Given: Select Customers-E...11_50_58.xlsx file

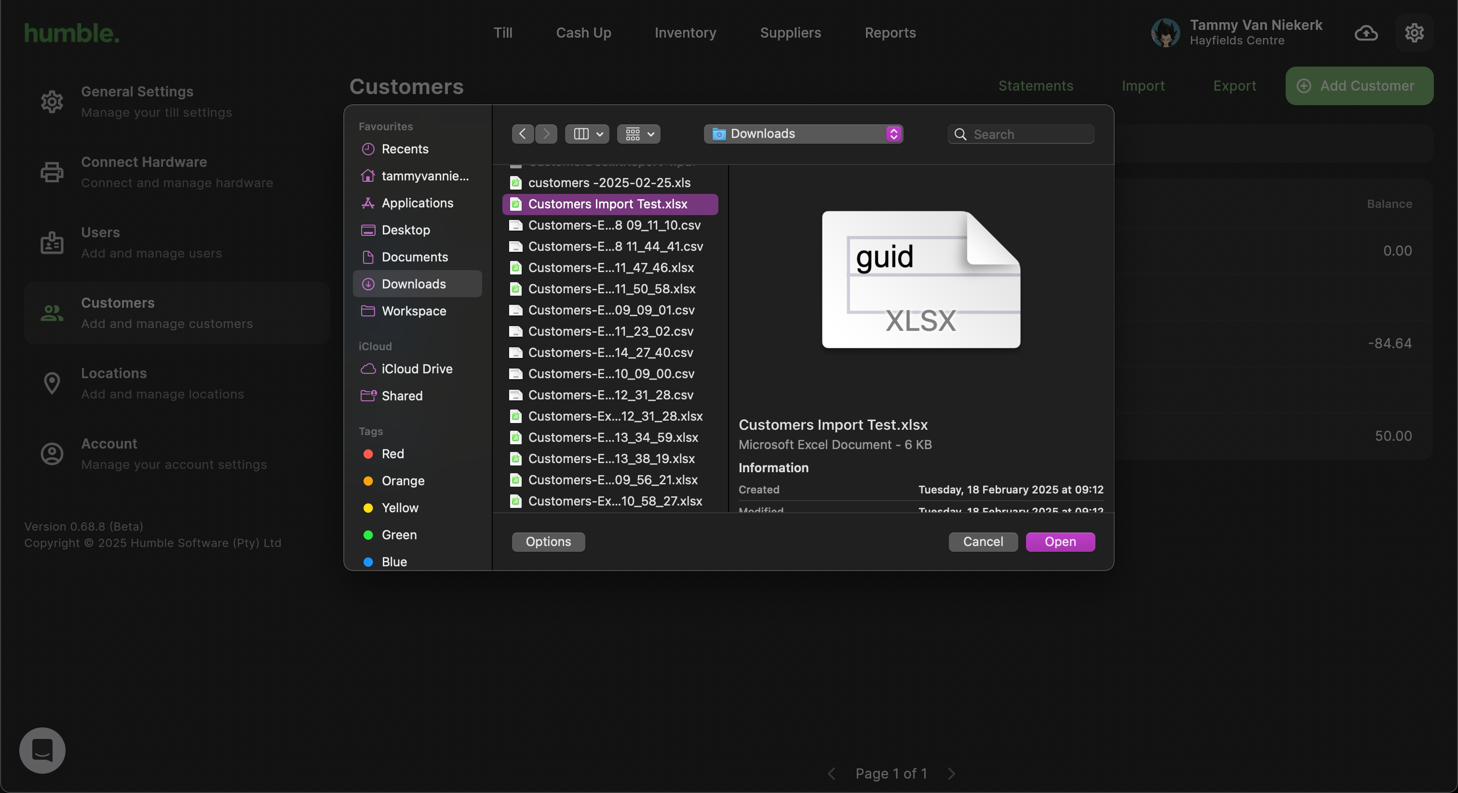Looking at the screenshot, I should 610,289.
